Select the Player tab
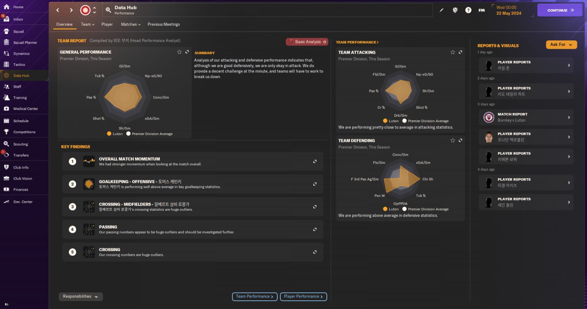Image resolution: width=587 pixels, height=309 pixels. pos(107,24)
